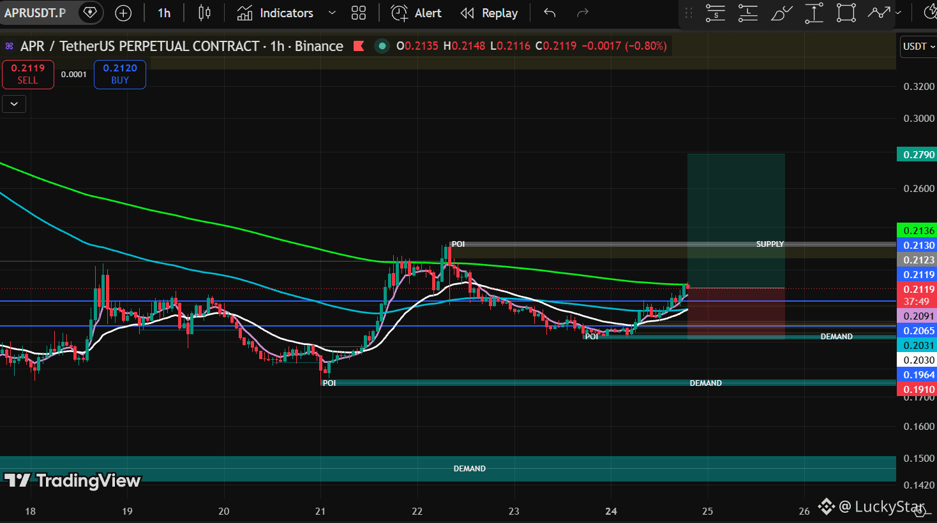Open the candlestick chart type menu
Screen dimensions: 937x523
204,13
